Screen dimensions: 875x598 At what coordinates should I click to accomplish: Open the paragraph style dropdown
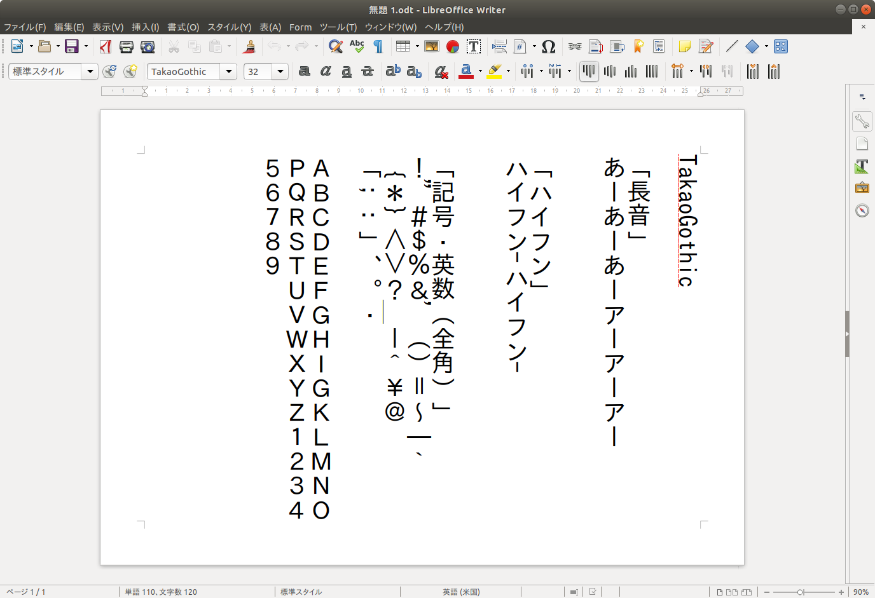[x=90, y=71]
